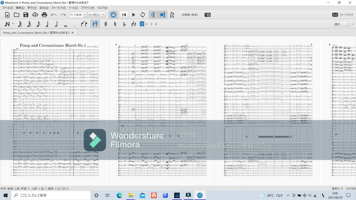Rewind playback to start position
This screenshot has height=200, width=356.
tap(124, 15)
